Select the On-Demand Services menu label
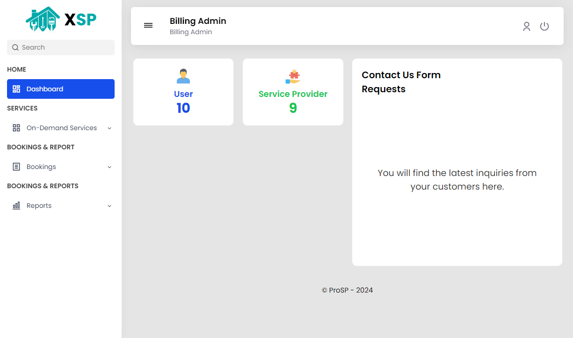This screenshot has height=338, width=573. pyautogui.click(x=62, y=128)
